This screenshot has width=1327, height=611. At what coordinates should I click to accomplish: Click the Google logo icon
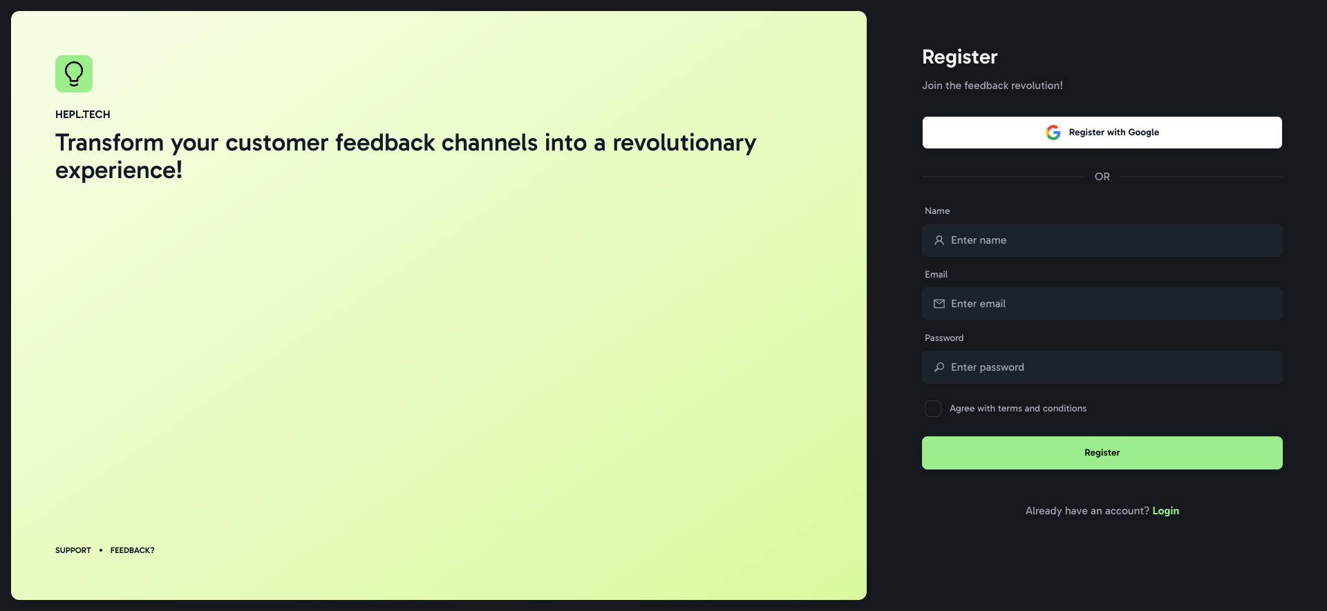[x=1053, y=133]
